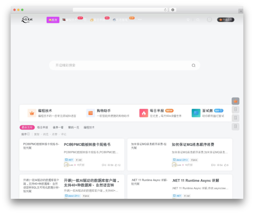Click the NEW badge beside 每日早报

click(x=169, y=111)
